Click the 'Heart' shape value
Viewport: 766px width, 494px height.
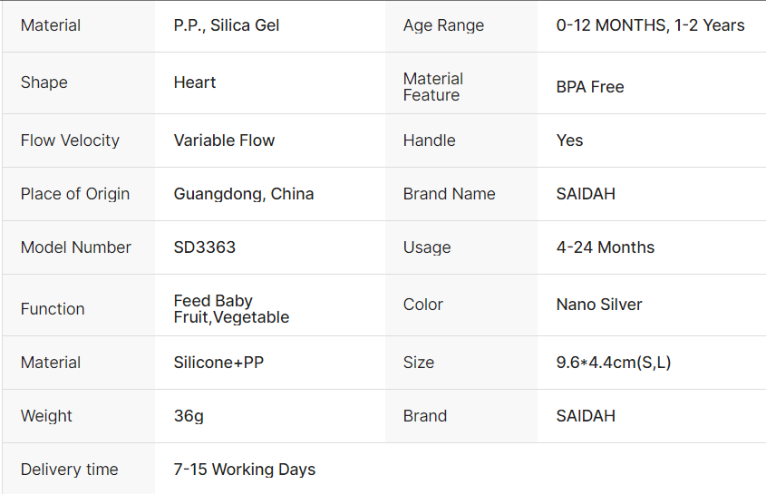[x=195, y=82]
